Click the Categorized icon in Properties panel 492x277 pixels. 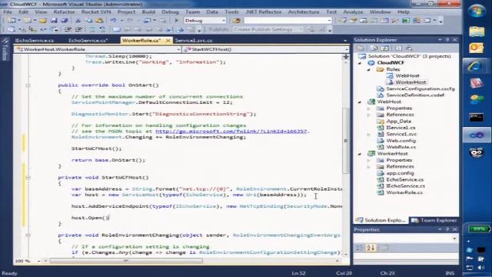tap(360, 248)
